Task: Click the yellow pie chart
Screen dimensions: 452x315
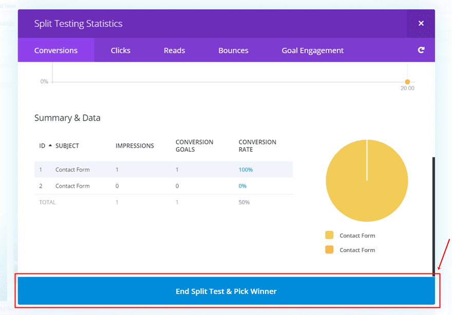Action: click(x=367, y=181)
